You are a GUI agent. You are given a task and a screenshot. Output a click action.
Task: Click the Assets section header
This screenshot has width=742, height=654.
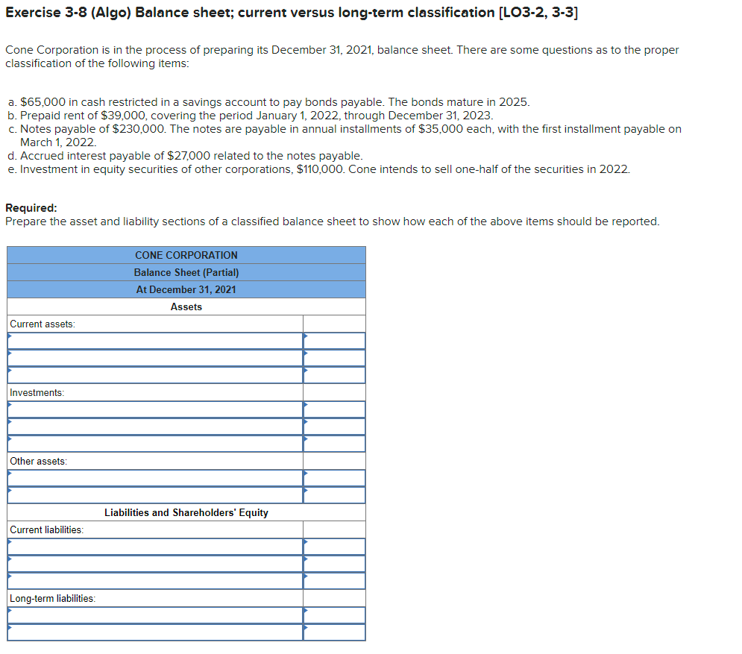(x=186, y=306)
